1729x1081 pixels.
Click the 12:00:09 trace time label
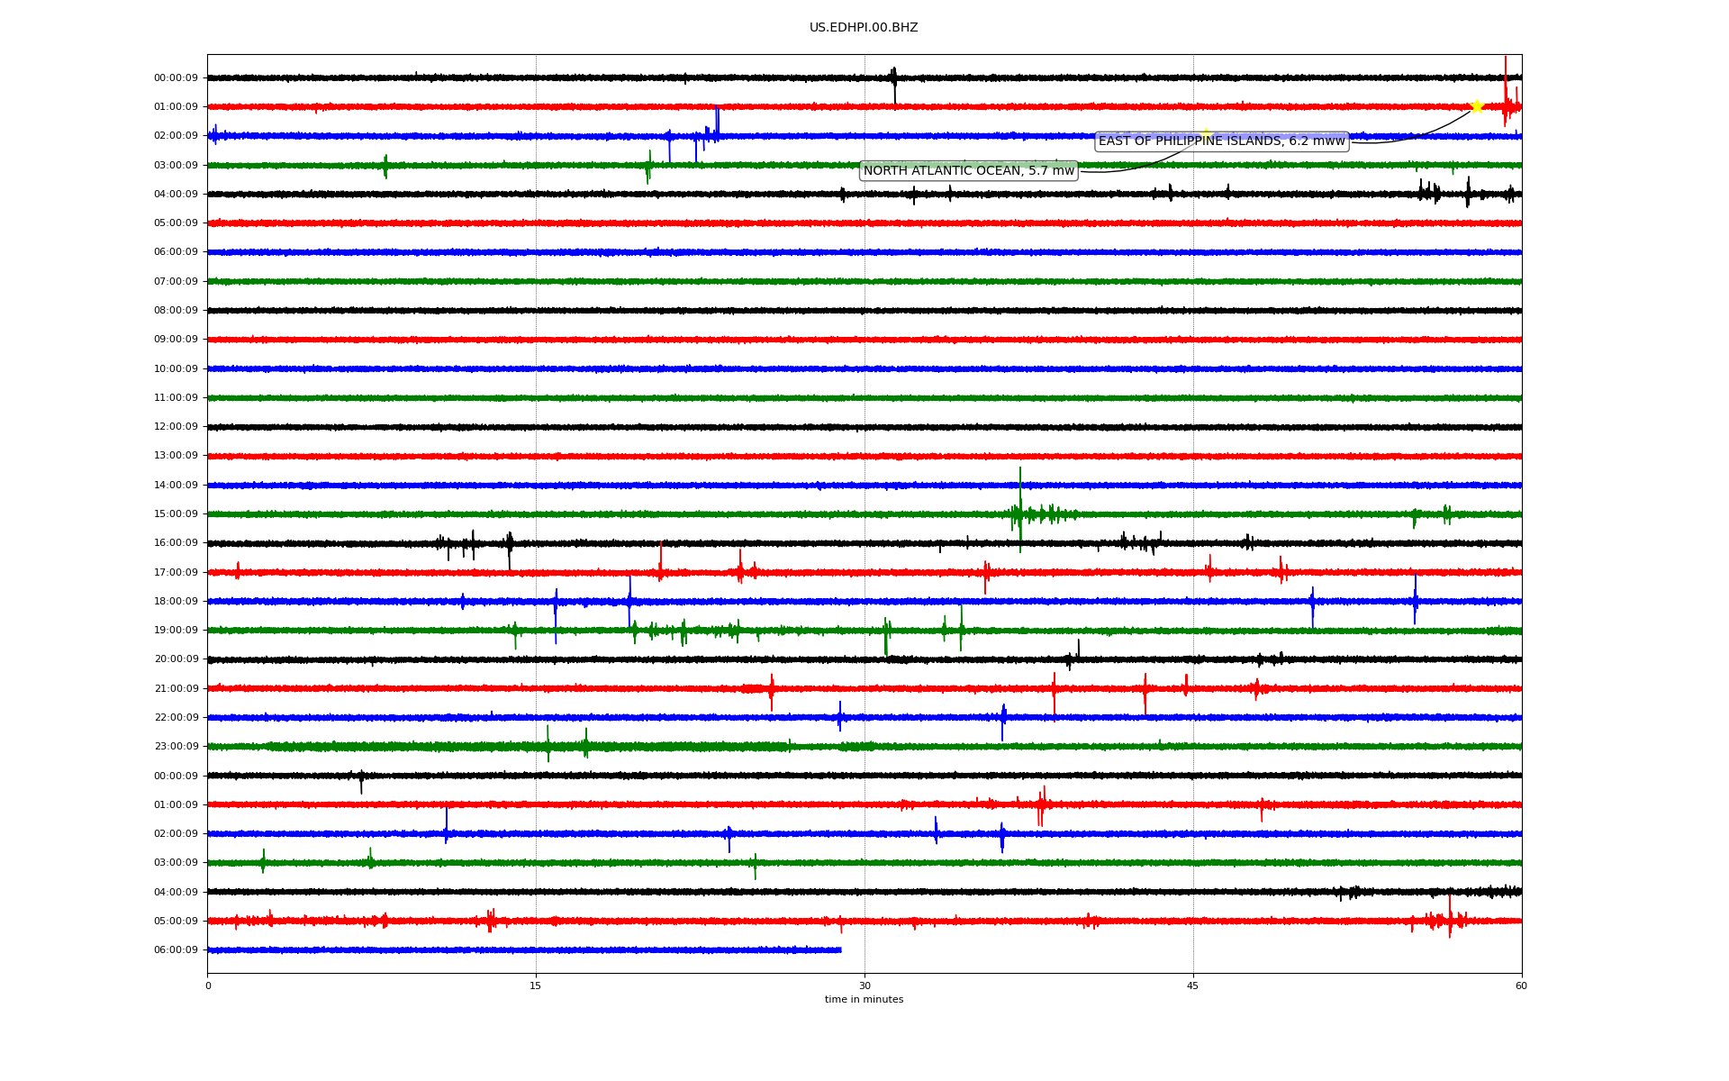176,427
